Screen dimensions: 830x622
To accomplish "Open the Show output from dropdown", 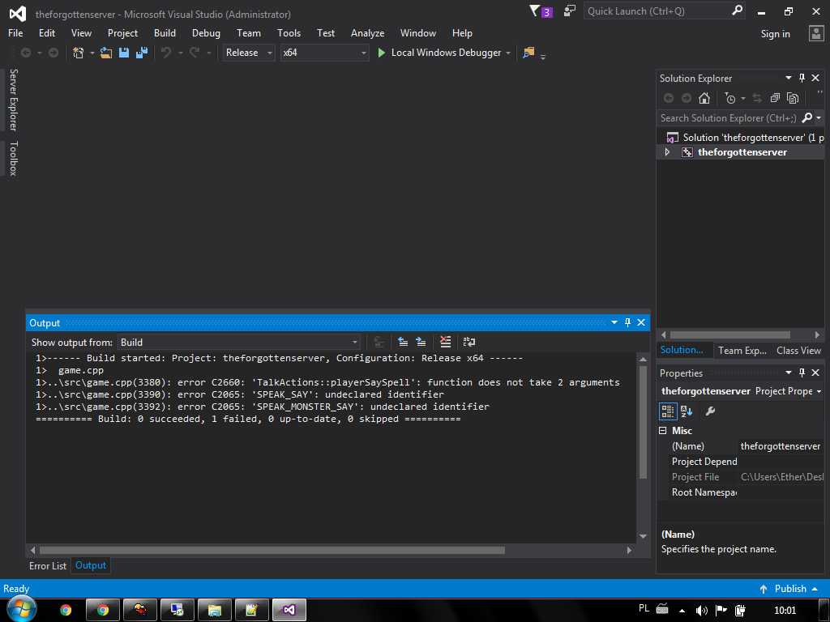I will [x=239, y=343].
